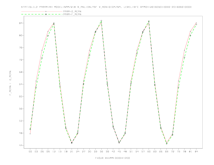This screenshot has width=214, height=165.
Task: Click the y-axis tick label 60
Action: point(21,97)
